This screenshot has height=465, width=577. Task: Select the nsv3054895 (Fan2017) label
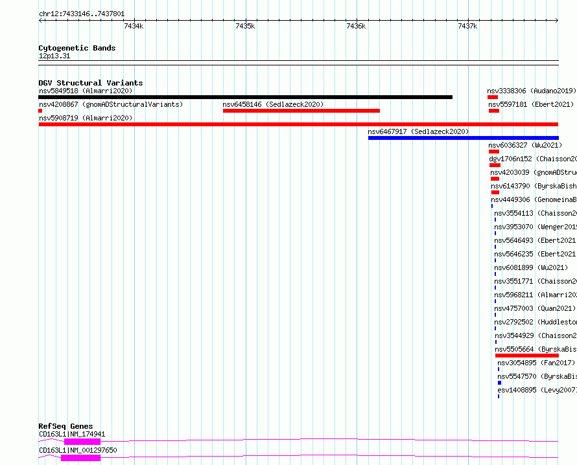tap(536, 363)
